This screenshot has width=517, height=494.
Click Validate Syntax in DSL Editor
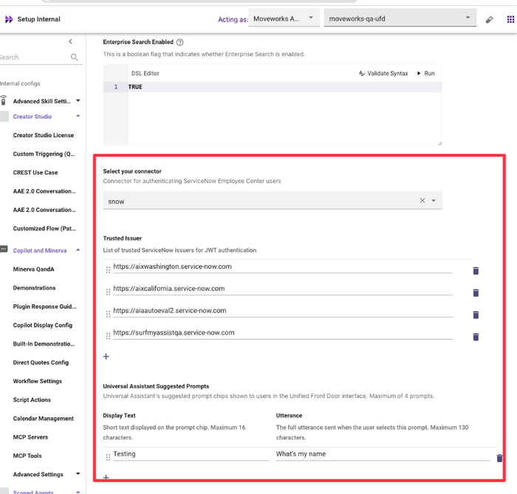coord(383,73)
